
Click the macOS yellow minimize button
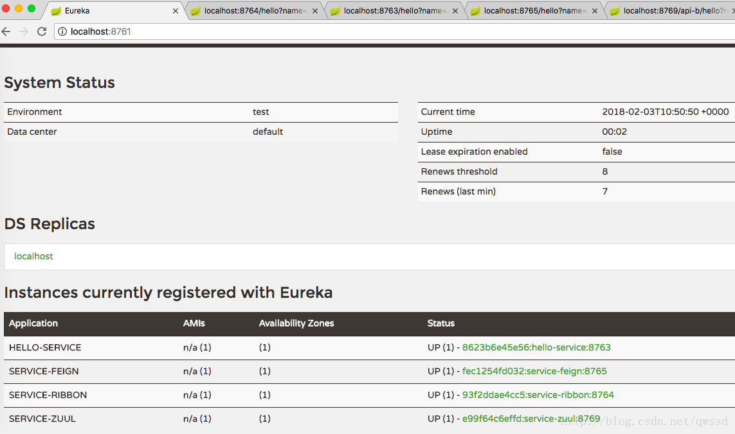tap(19, 8)
